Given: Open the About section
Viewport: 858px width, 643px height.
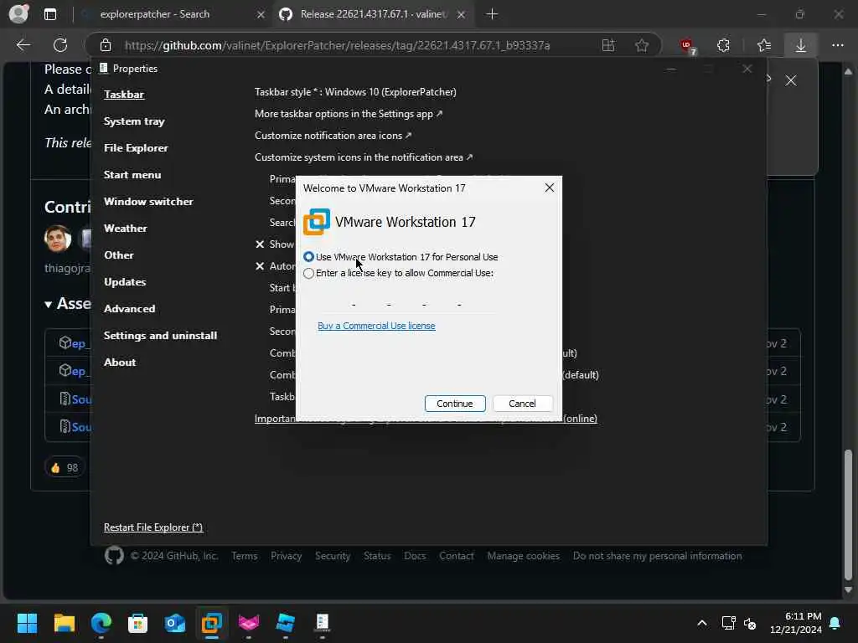Looking at the screenshot, I should (120, 362).
